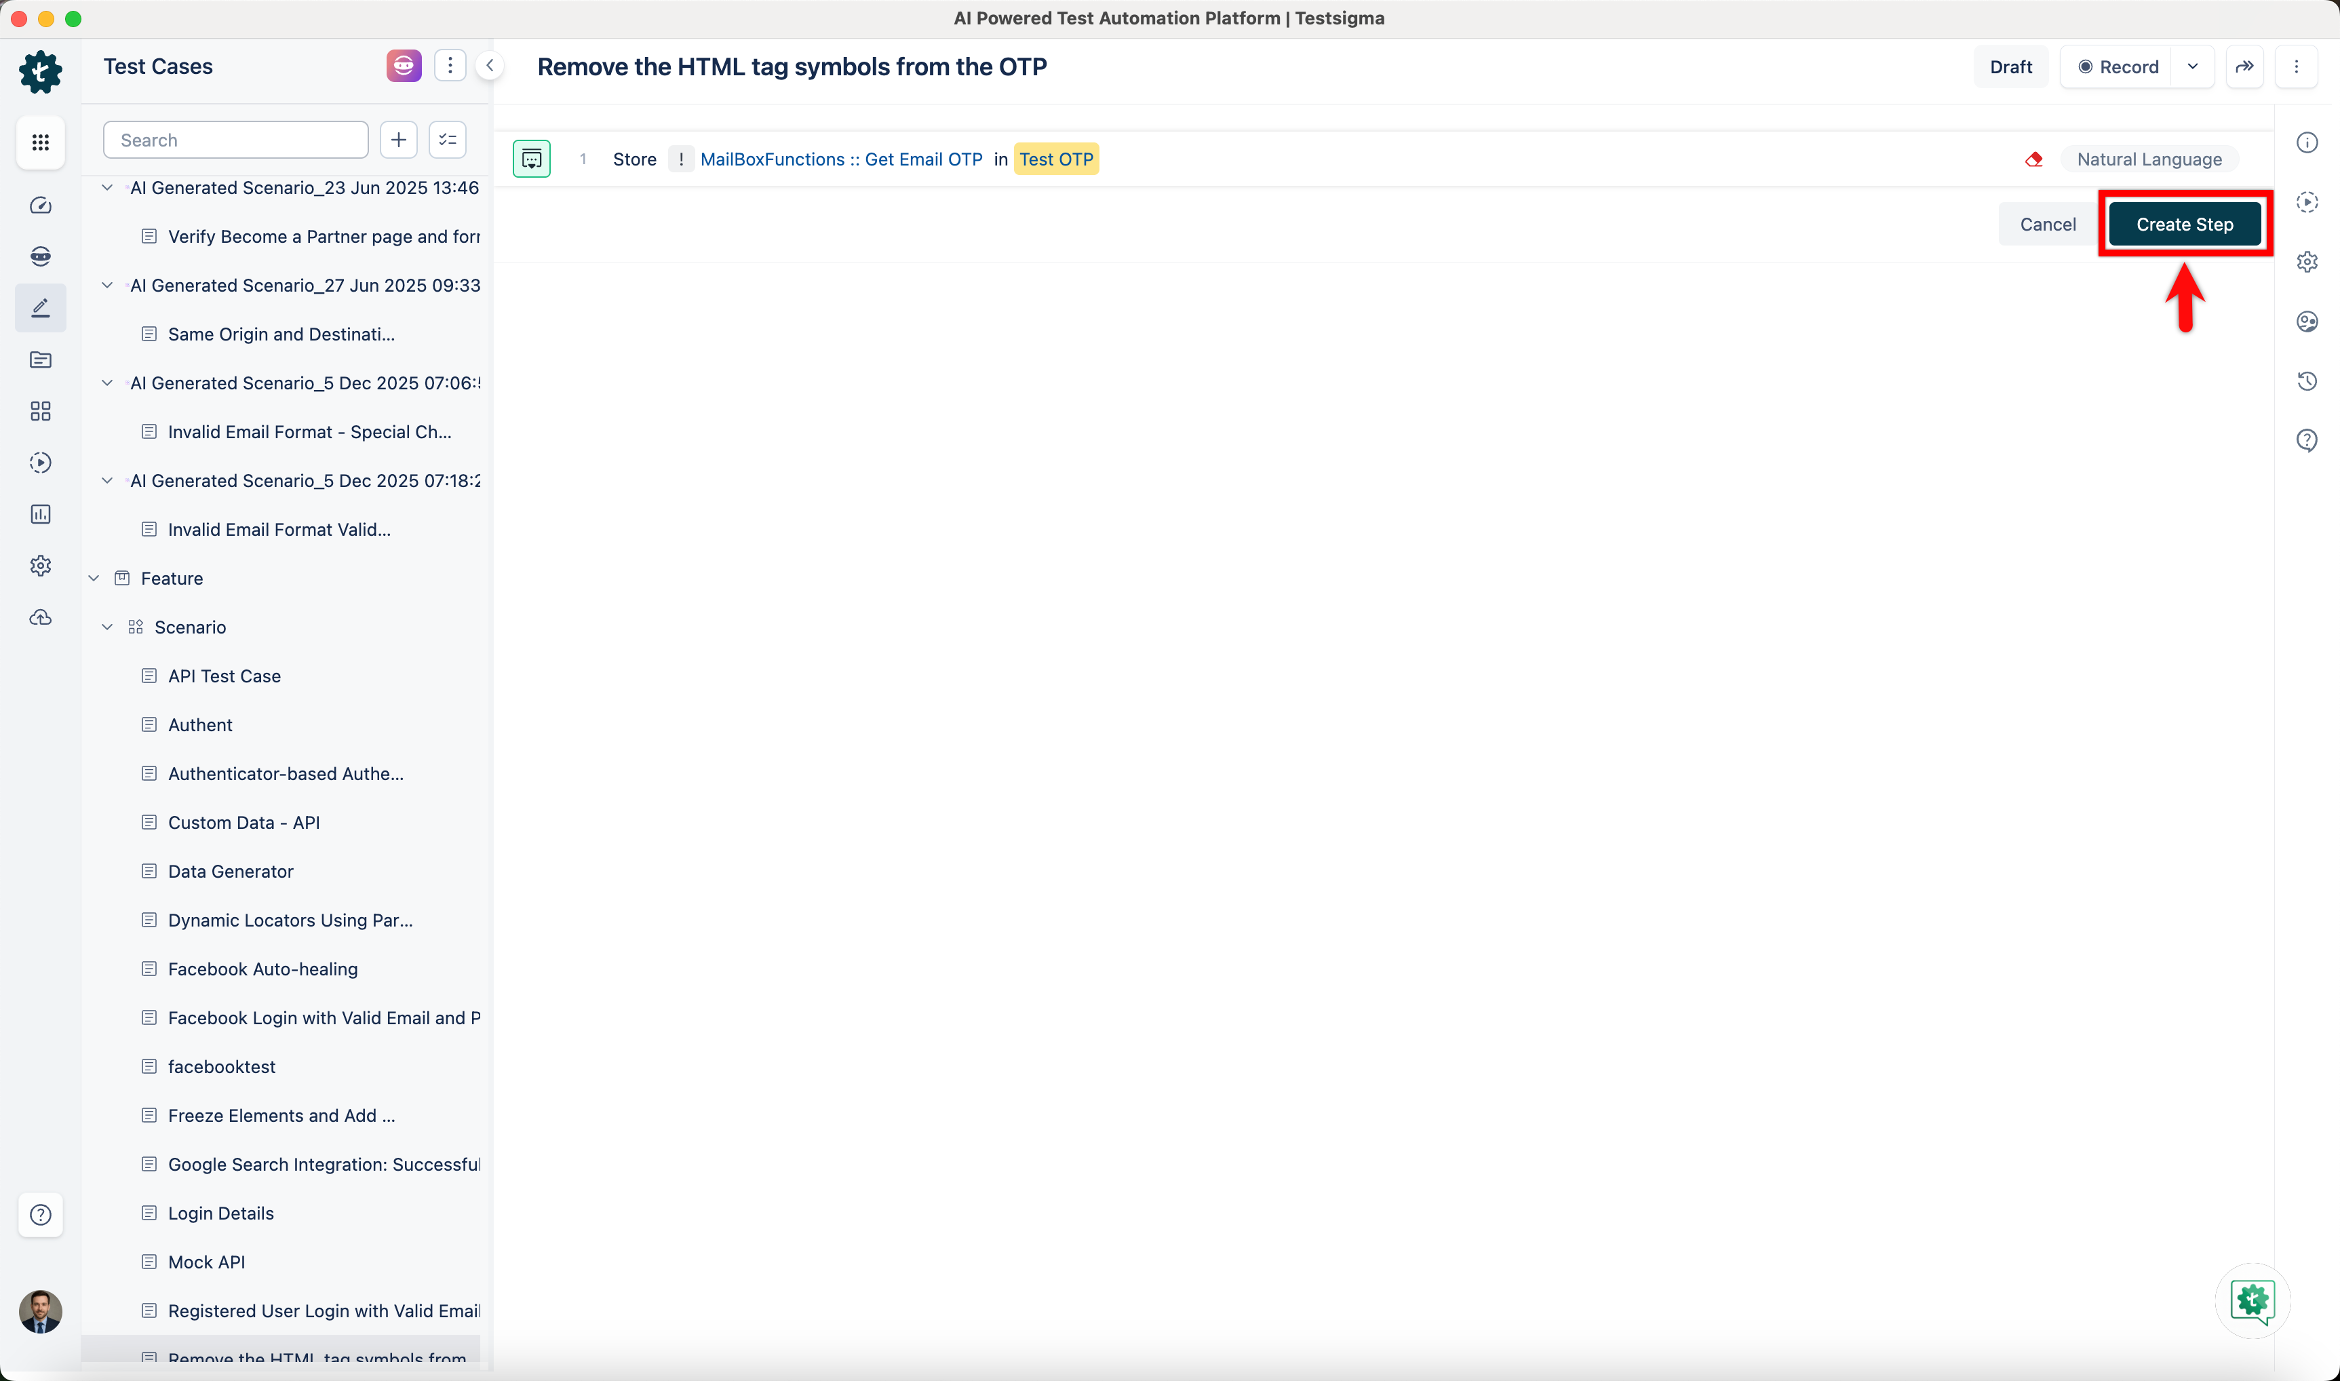The image size is (2340, 1381).
Task: Click the pink Copilot agent icon
Action: coord(404,66)
